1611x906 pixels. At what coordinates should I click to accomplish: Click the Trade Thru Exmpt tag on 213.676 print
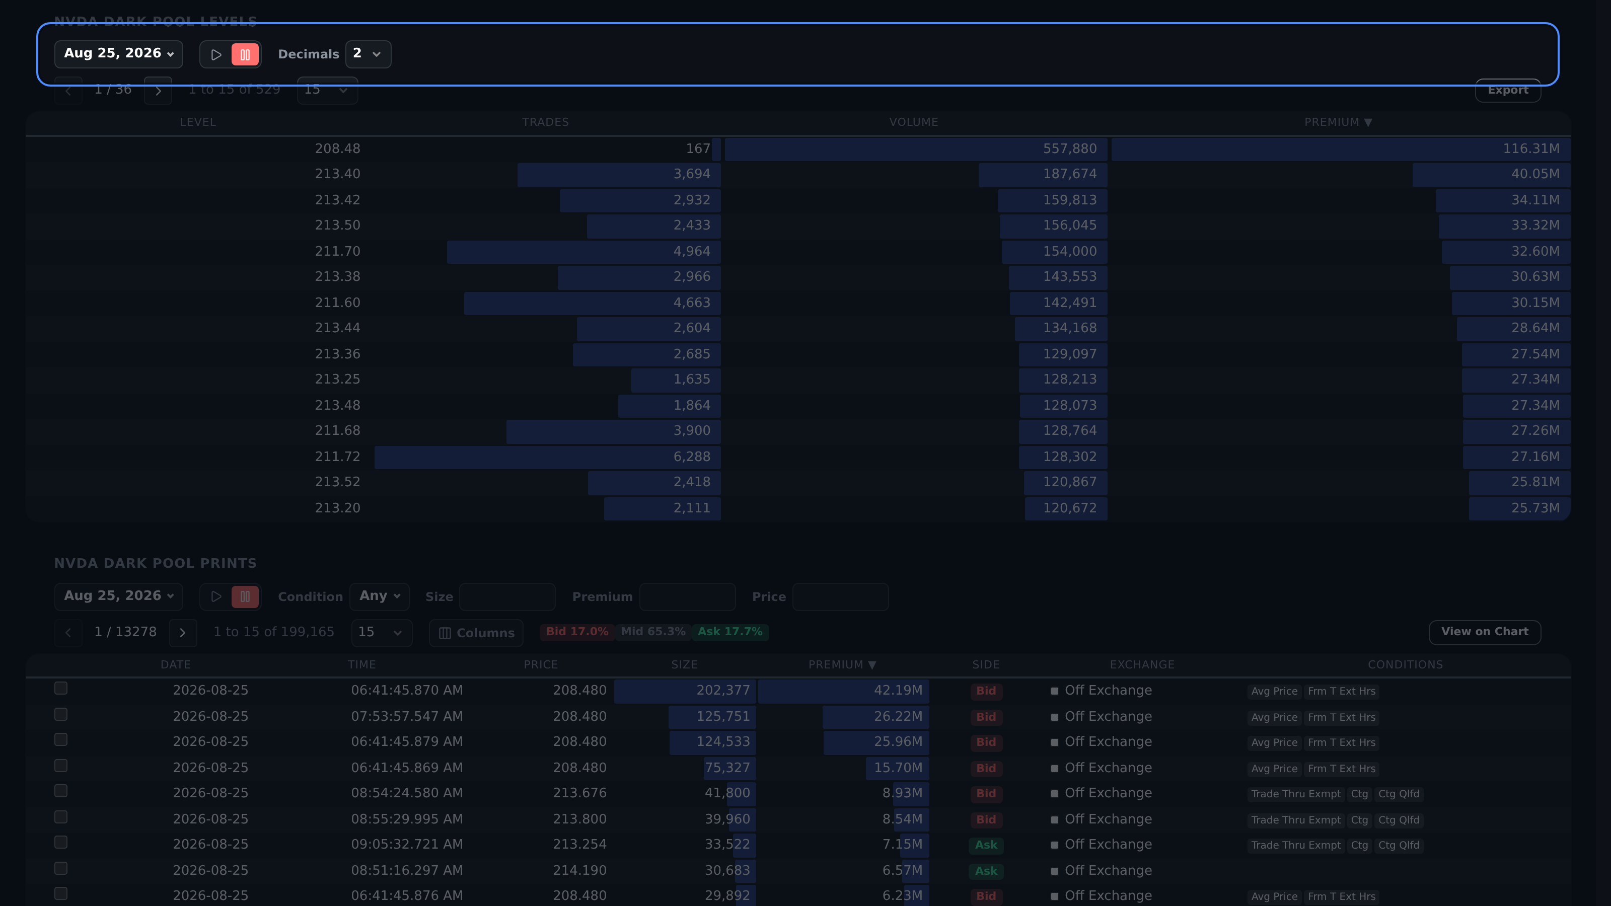1296,794
